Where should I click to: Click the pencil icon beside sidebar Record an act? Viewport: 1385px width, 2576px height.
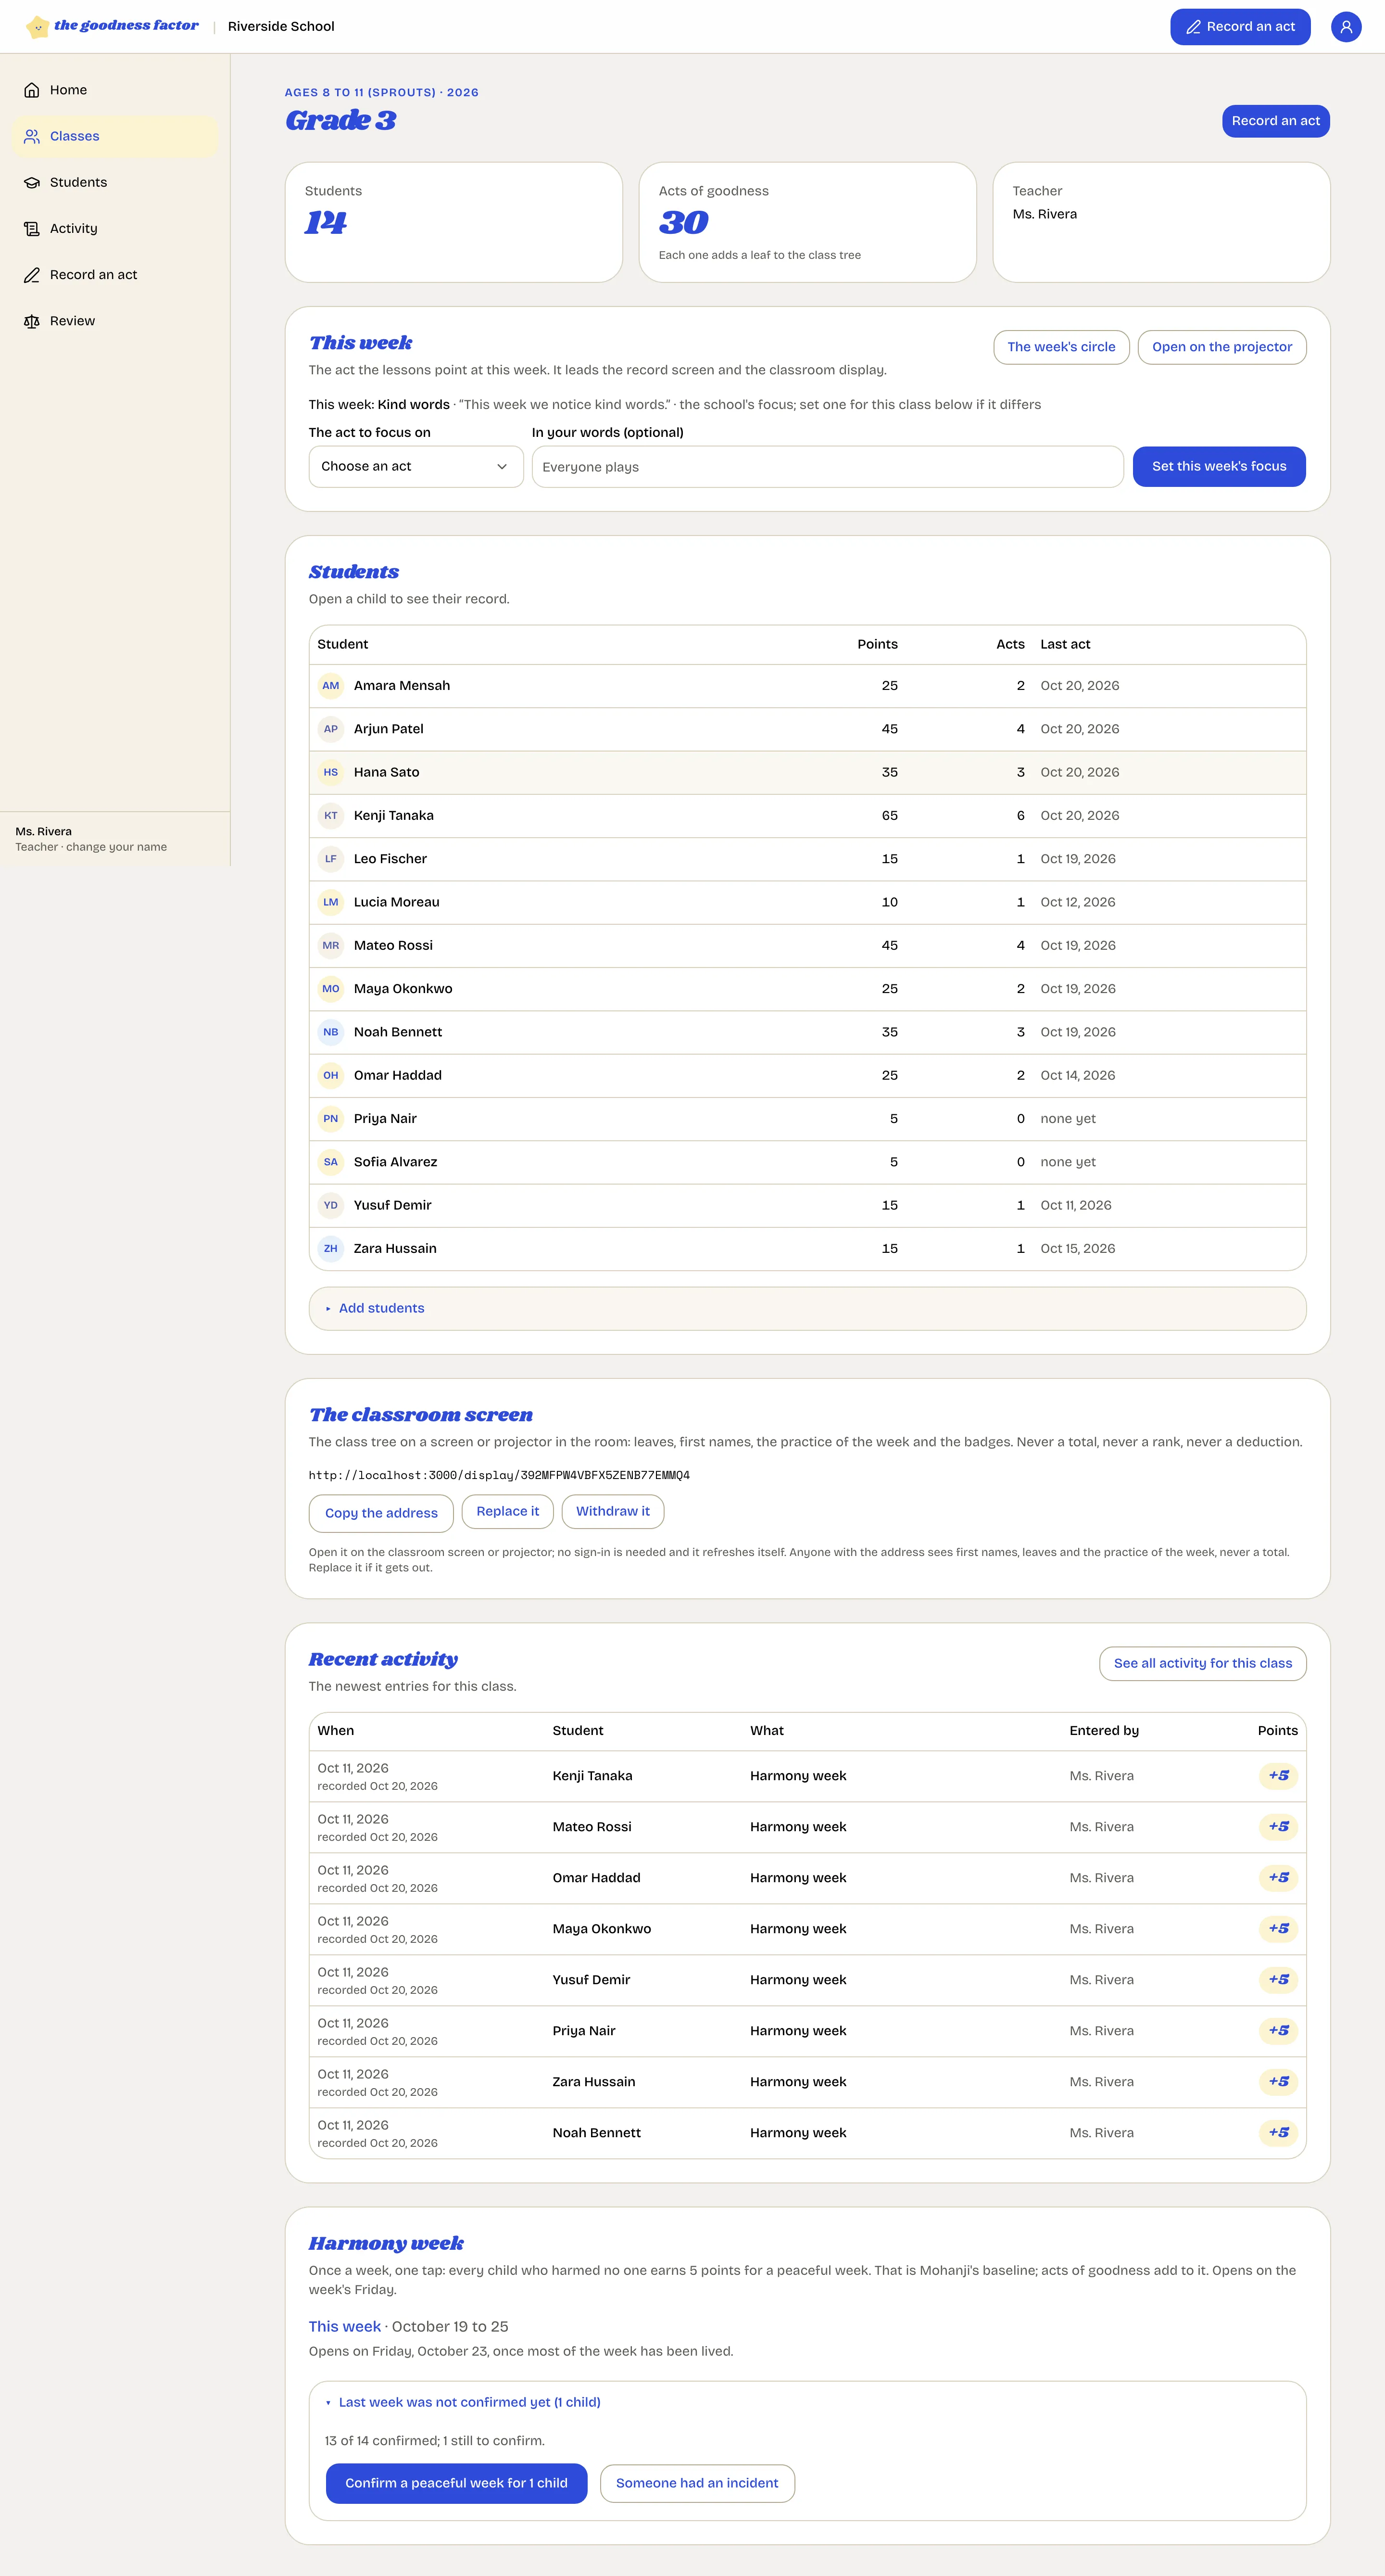tap(32, 275)
